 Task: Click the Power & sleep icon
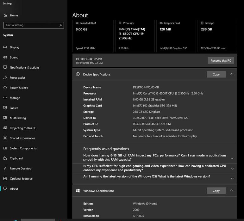(5, 88)
